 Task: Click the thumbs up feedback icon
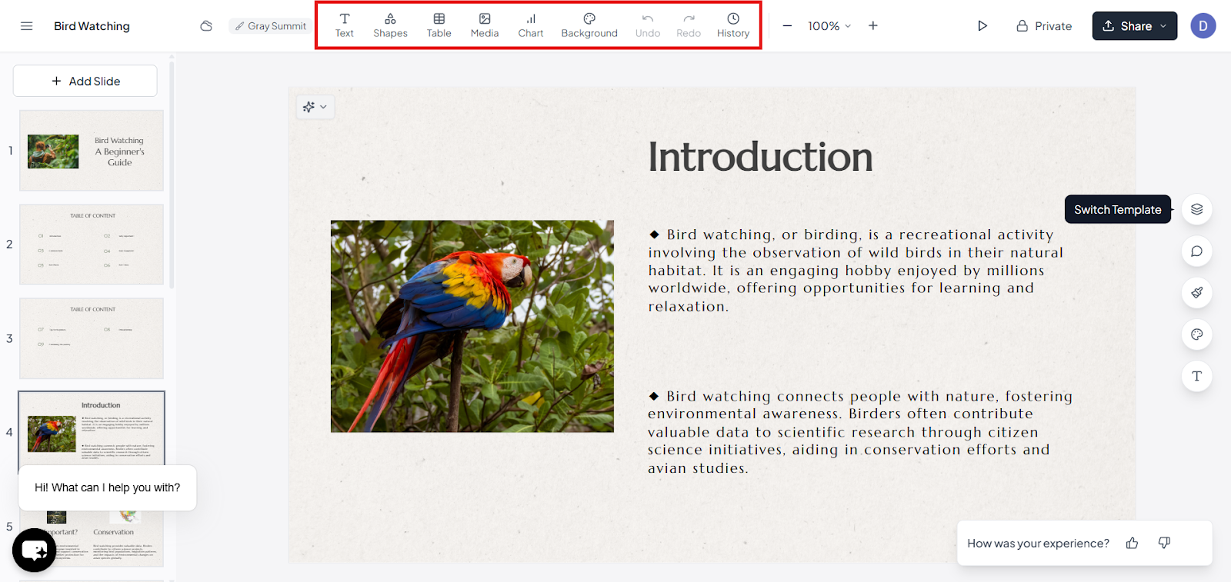point(1132,543)
